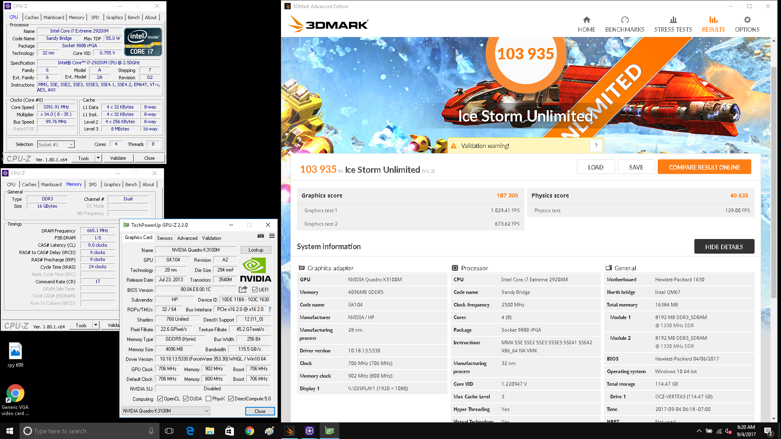Image resolution: width=781 pixels, height=439 pixels.
Task: Show hidden system tray icons chevron
Action: coord(699,431)
